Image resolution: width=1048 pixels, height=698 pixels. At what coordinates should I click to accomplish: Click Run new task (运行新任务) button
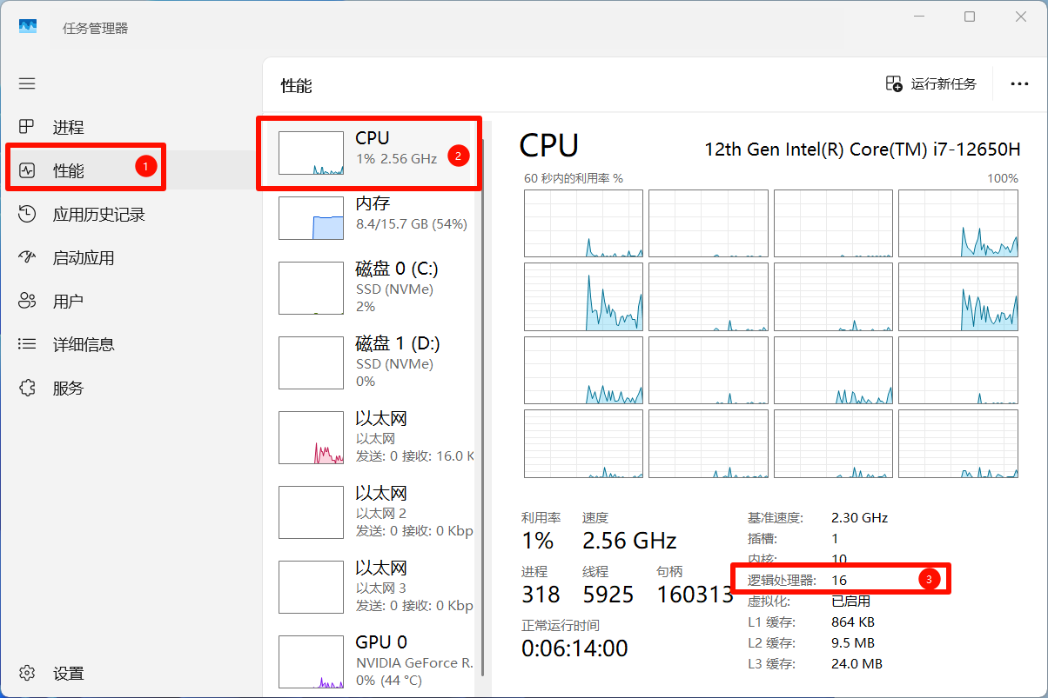click(x=931, y=83)
